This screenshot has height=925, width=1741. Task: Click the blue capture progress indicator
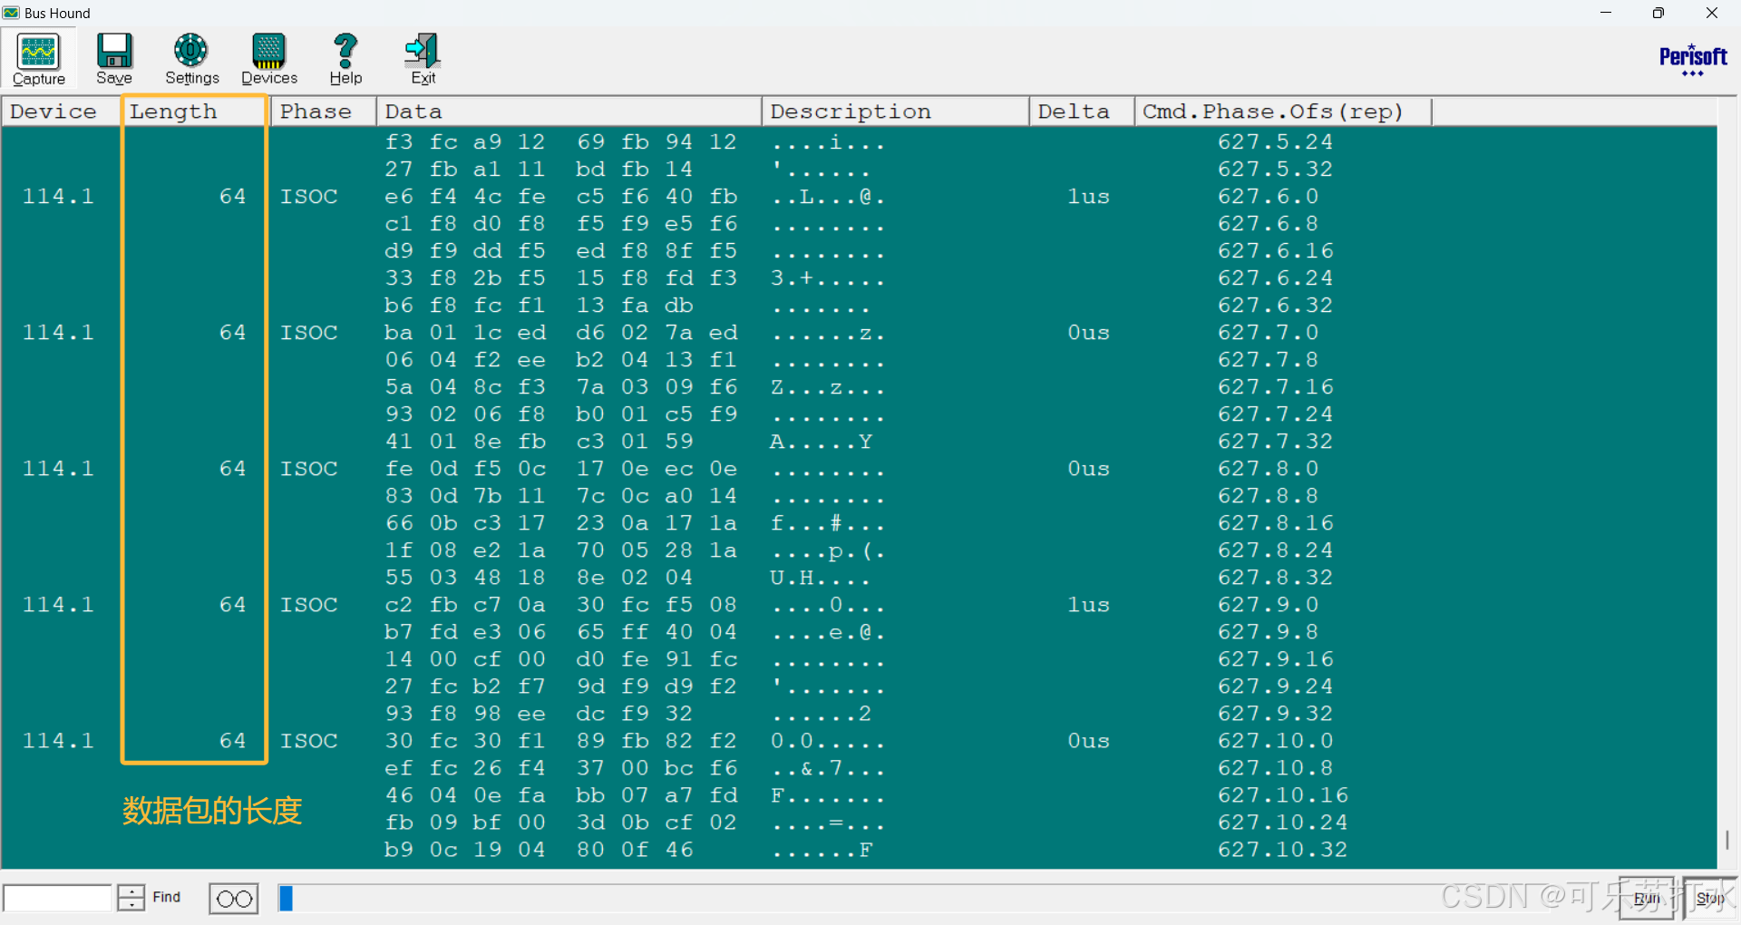(x=286, y=898)
